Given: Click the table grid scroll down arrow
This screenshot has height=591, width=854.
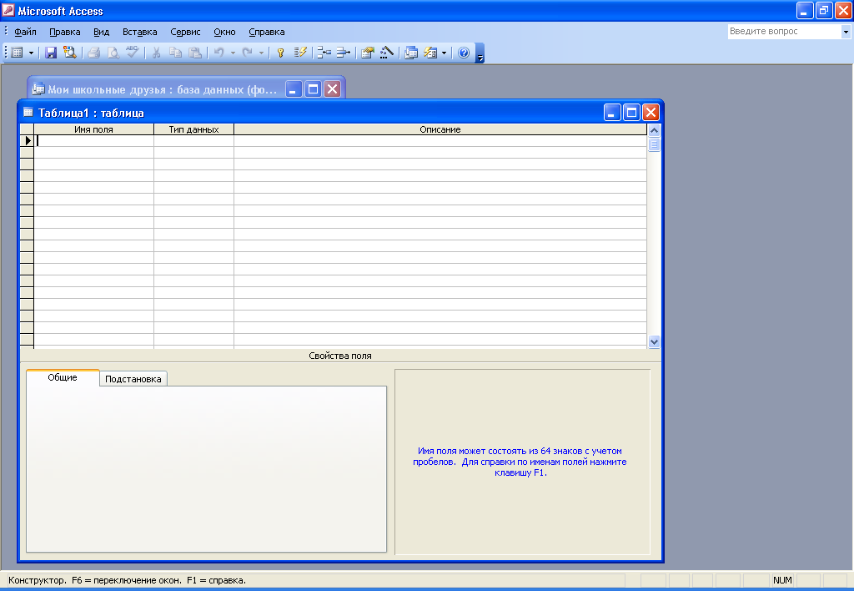Looking at the screenshot, I should tap(654, 342).
